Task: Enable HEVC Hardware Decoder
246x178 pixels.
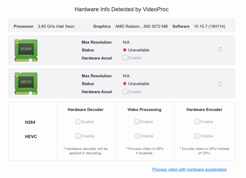Action: [x=78, y=136]
